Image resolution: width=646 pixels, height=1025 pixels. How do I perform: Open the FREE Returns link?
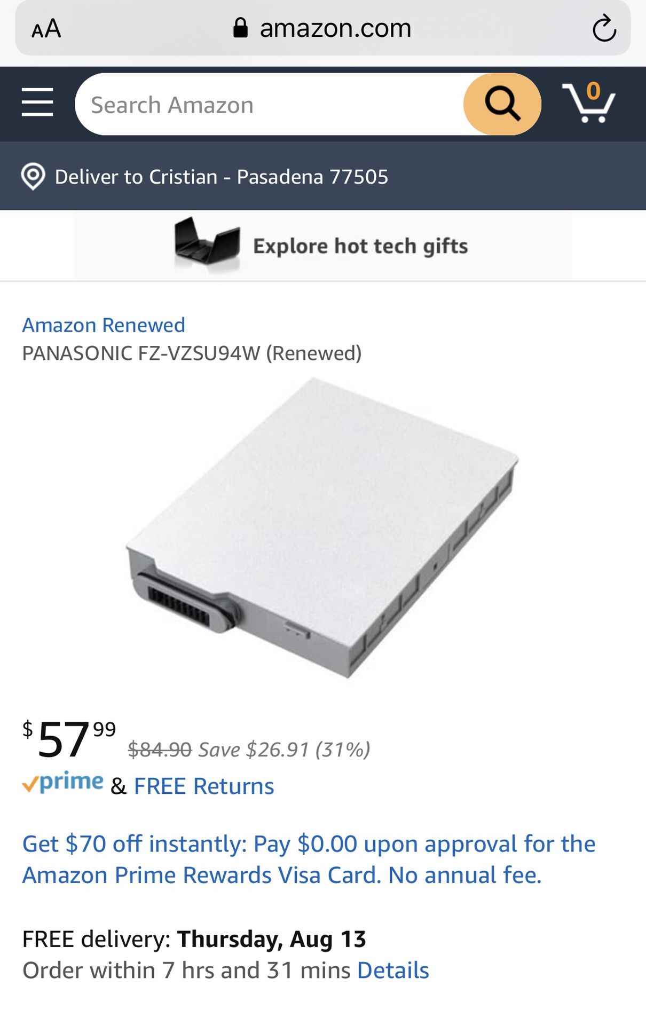pos(204,786)
